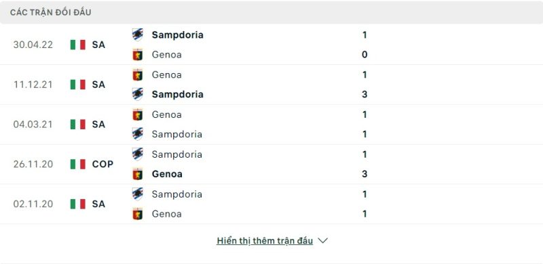The height and width of the screenshot is (264, 543).
Task: Click Genoa crest in 11.12.21 match
Action: click(x=138, y=74)
